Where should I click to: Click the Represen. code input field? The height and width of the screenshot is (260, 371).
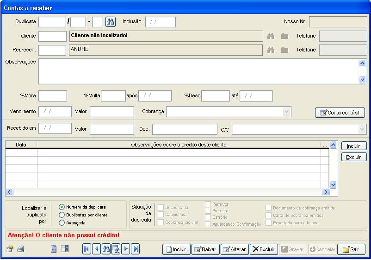52,50
